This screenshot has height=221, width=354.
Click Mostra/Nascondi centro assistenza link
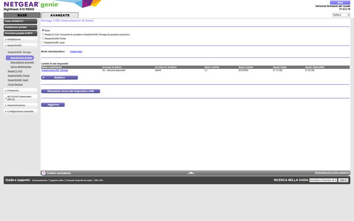pyautogui.click(x=332, y=173)
